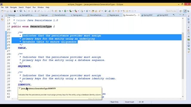The width and height of the screenshot is (191, 107).
Task: Click the Resume debug icon
Action: click(29, 11)
